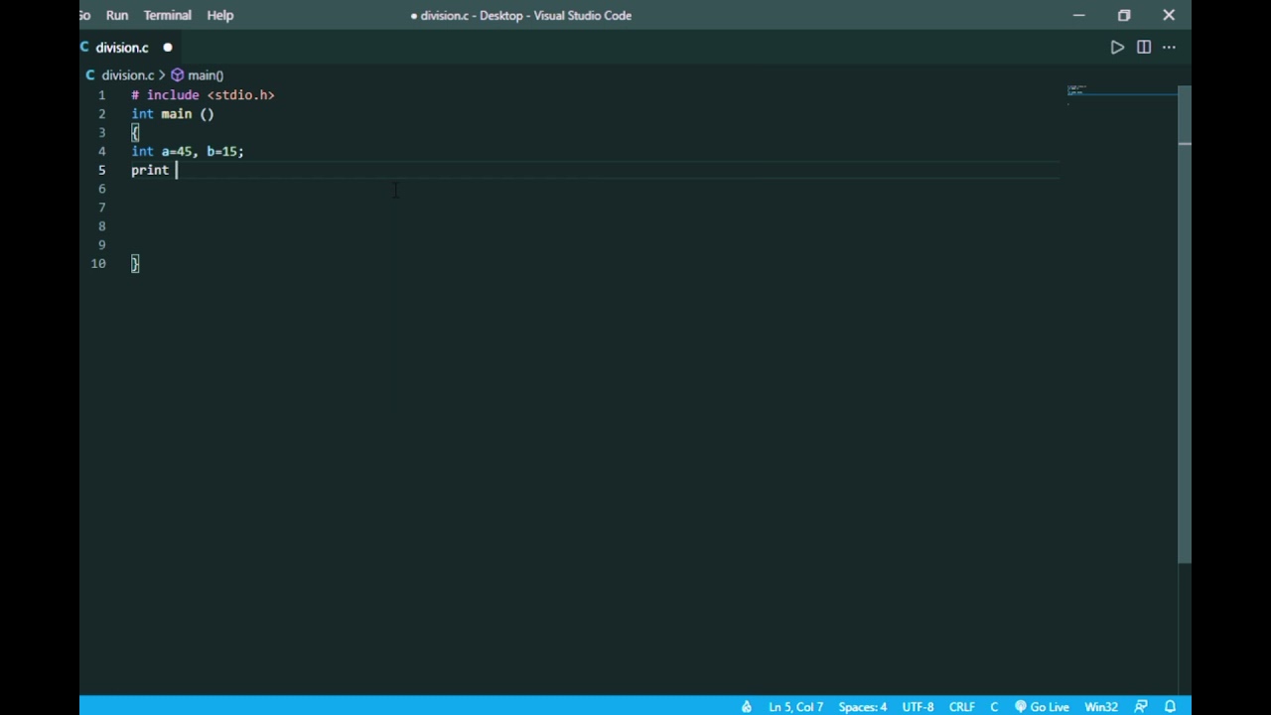Click the editor minimap
This screenshot has width=1271, height=715.
click(1122, 94)
